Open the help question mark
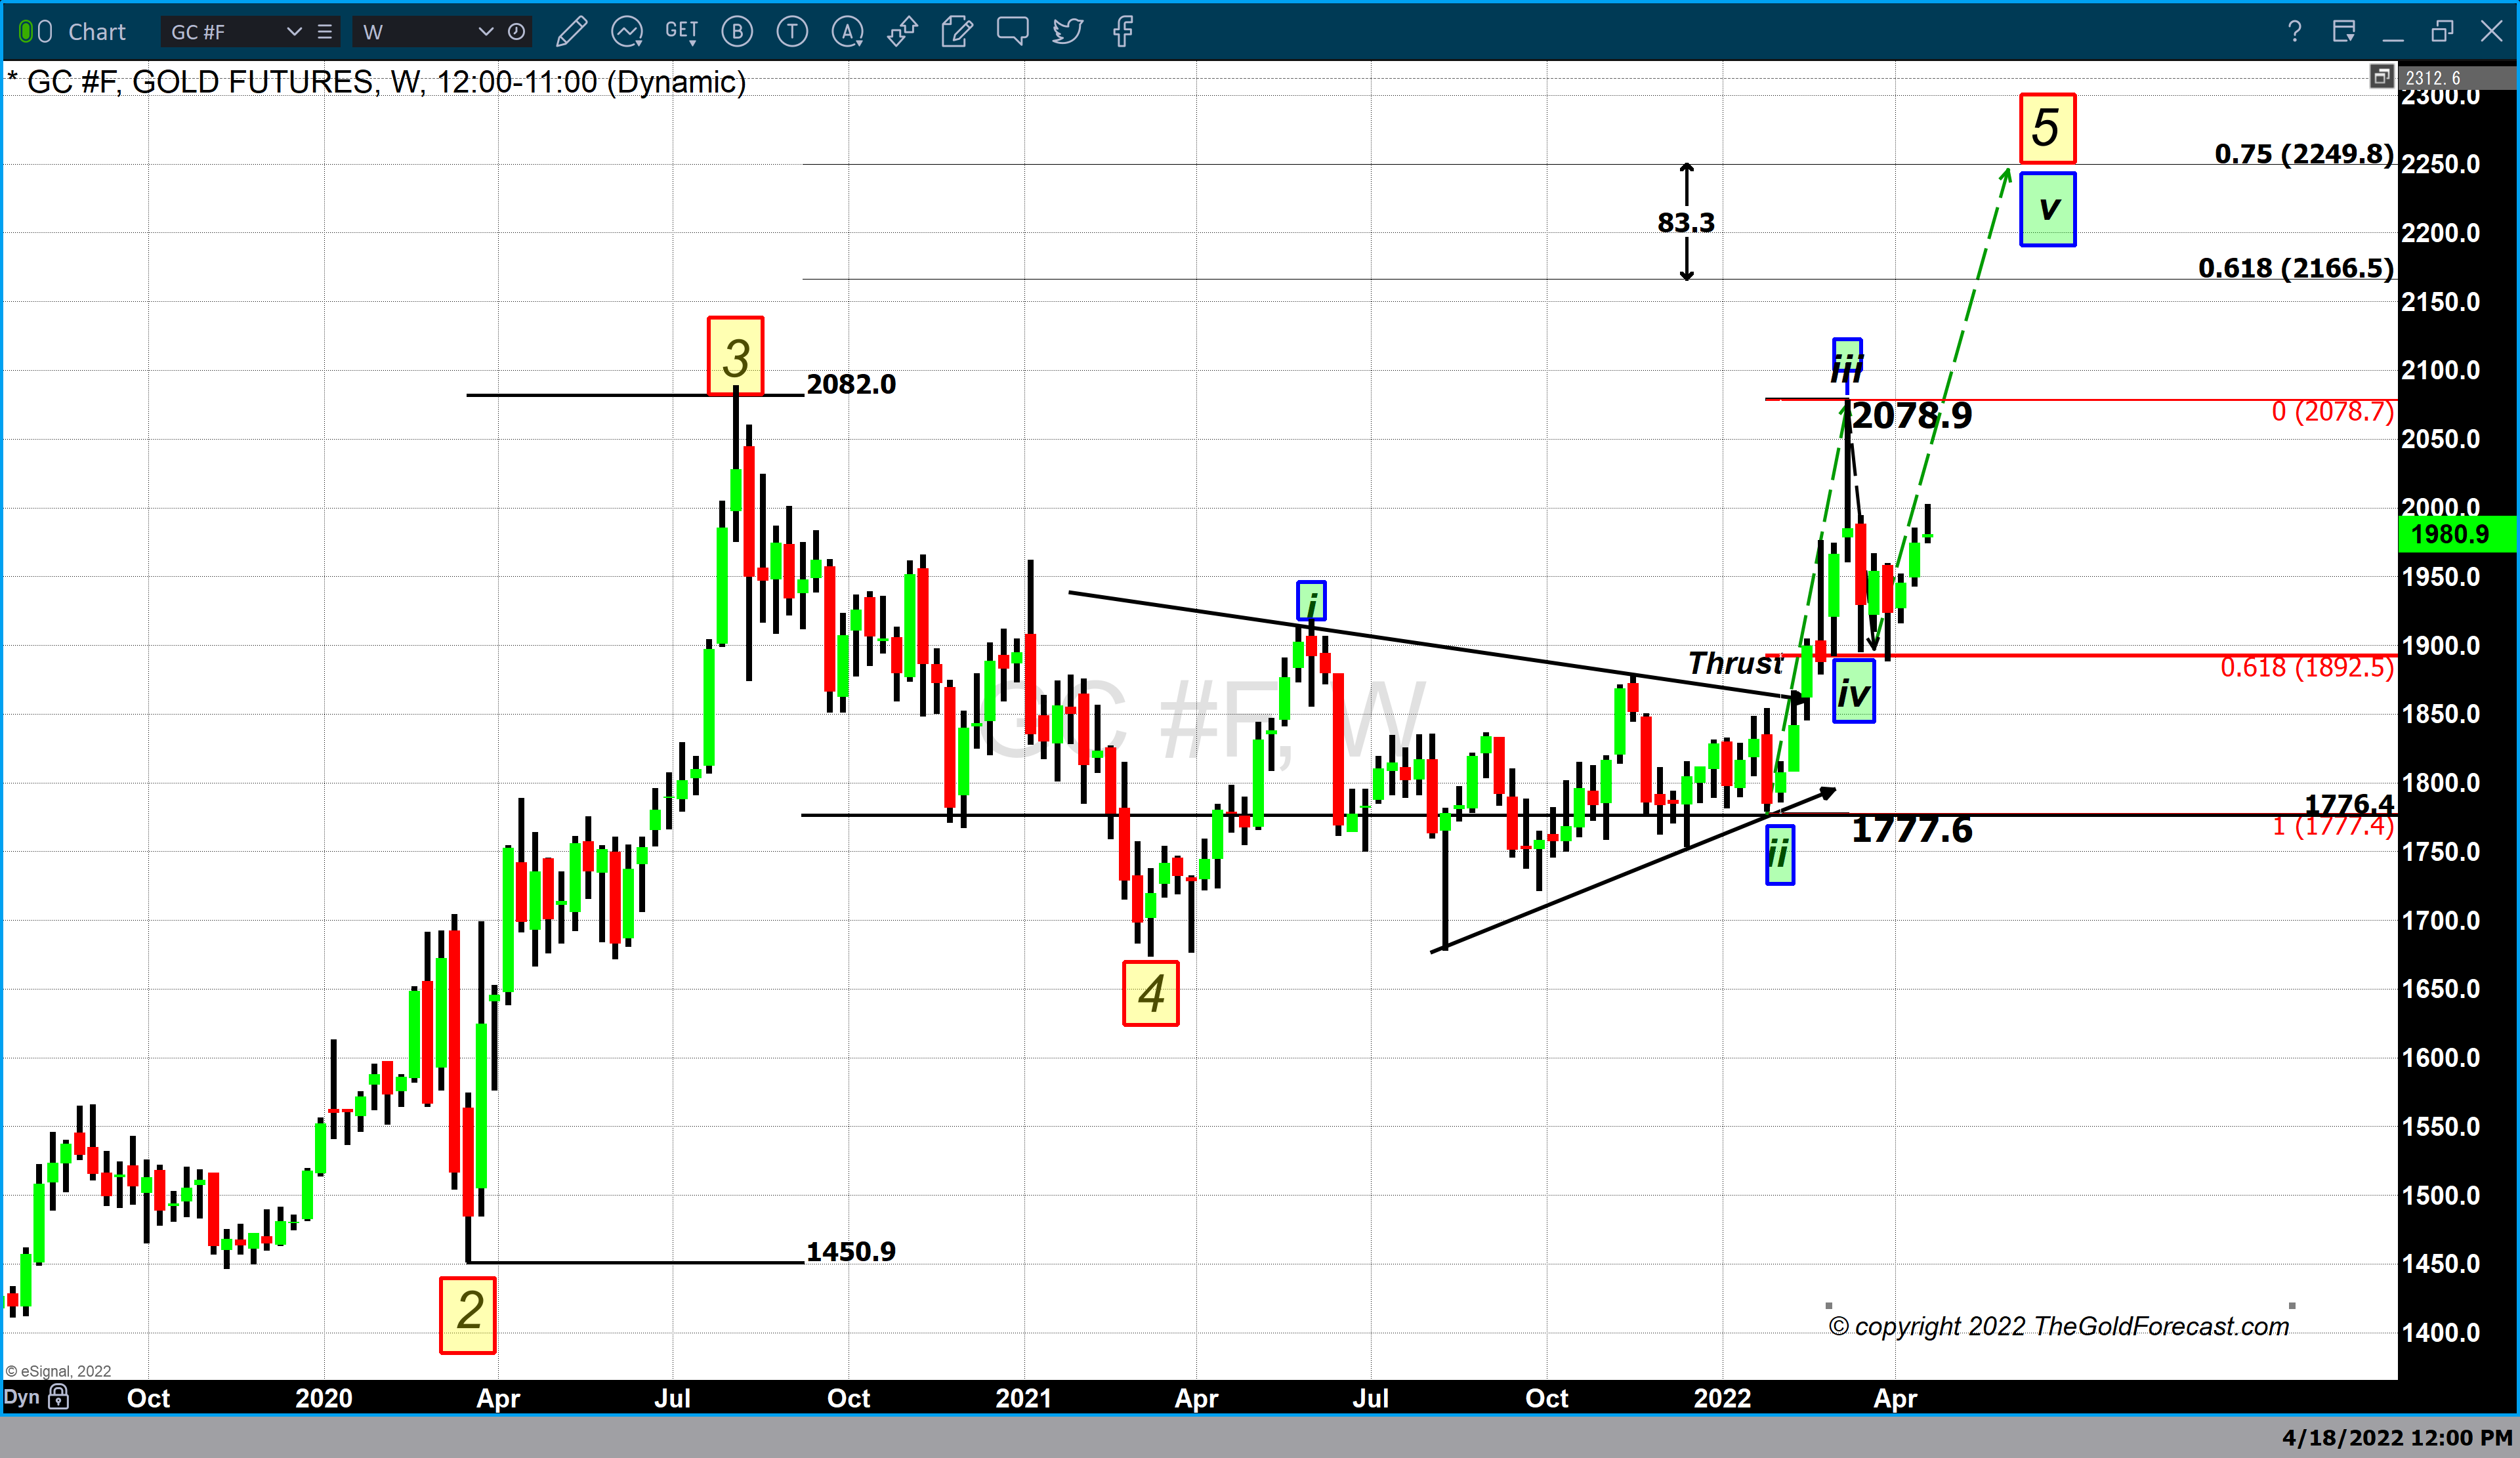Viewport: 2520px width, 1458px height. coord(2294,32)
